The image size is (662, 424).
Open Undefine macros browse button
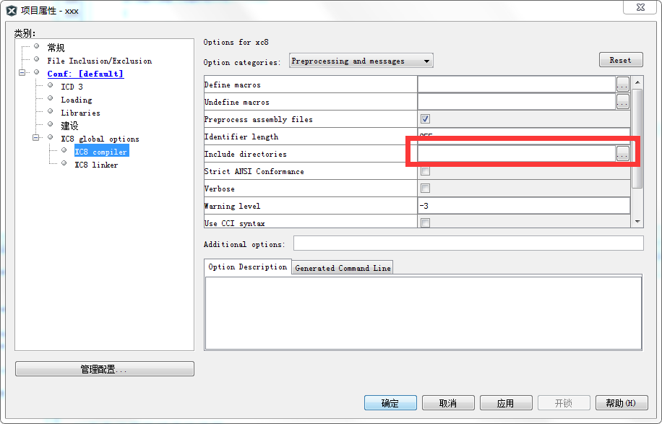tap(623, 102)
